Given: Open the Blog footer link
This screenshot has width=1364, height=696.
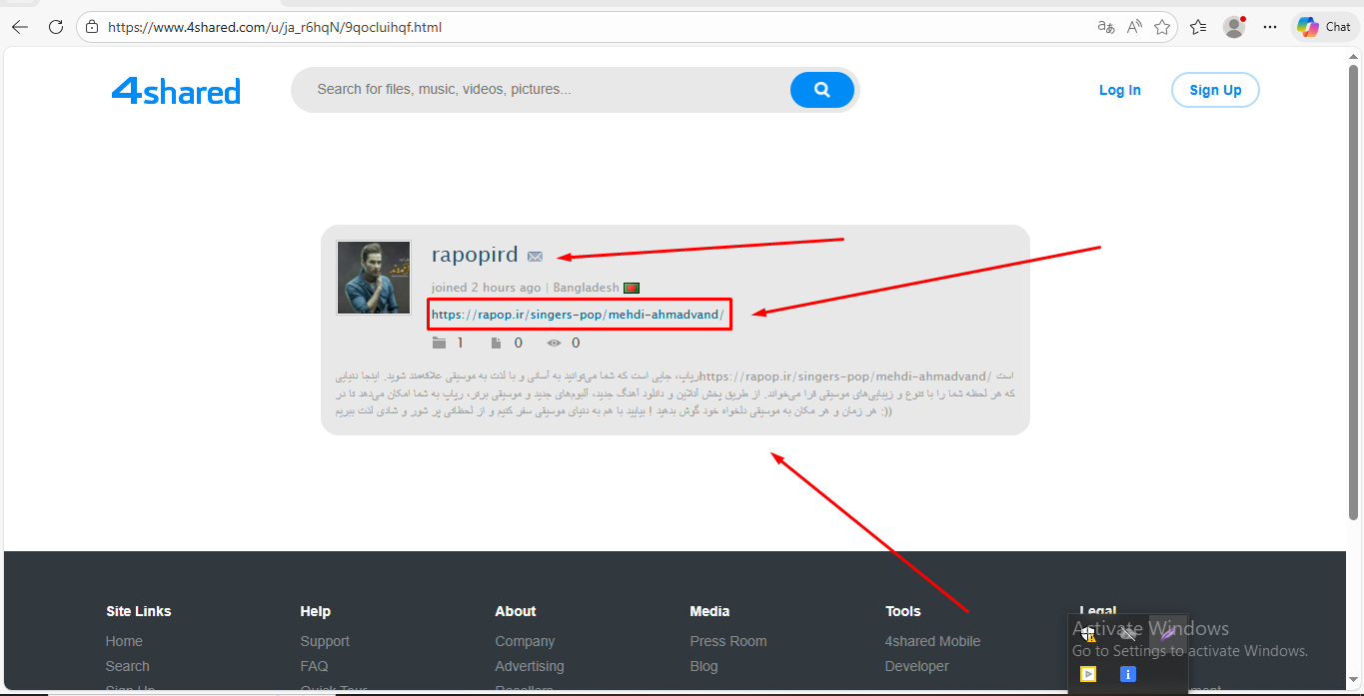Looking at the screenshot, I should (703, 666).
